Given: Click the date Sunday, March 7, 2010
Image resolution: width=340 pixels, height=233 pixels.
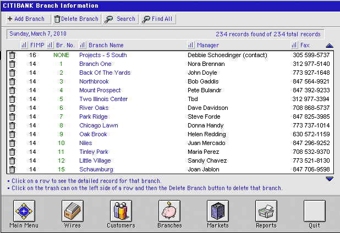Looking at the screenshot, I should [x=38, y=34].
